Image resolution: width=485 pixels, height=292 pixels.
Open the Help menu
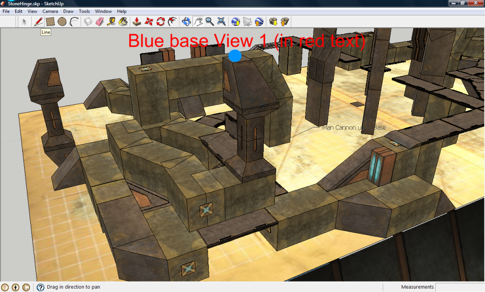tap(122, 11)
